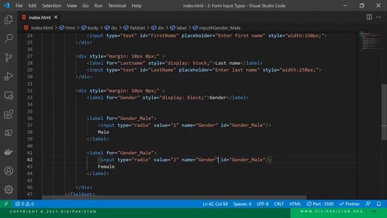Open remote window indicator in status bar
The image size is (387, 218).
[6, 204]
